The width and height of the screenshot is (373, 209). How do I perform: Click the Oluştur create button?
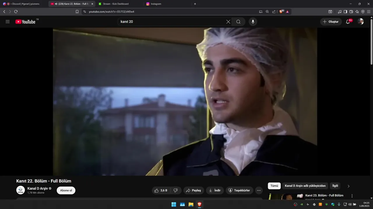pos(331,22)
